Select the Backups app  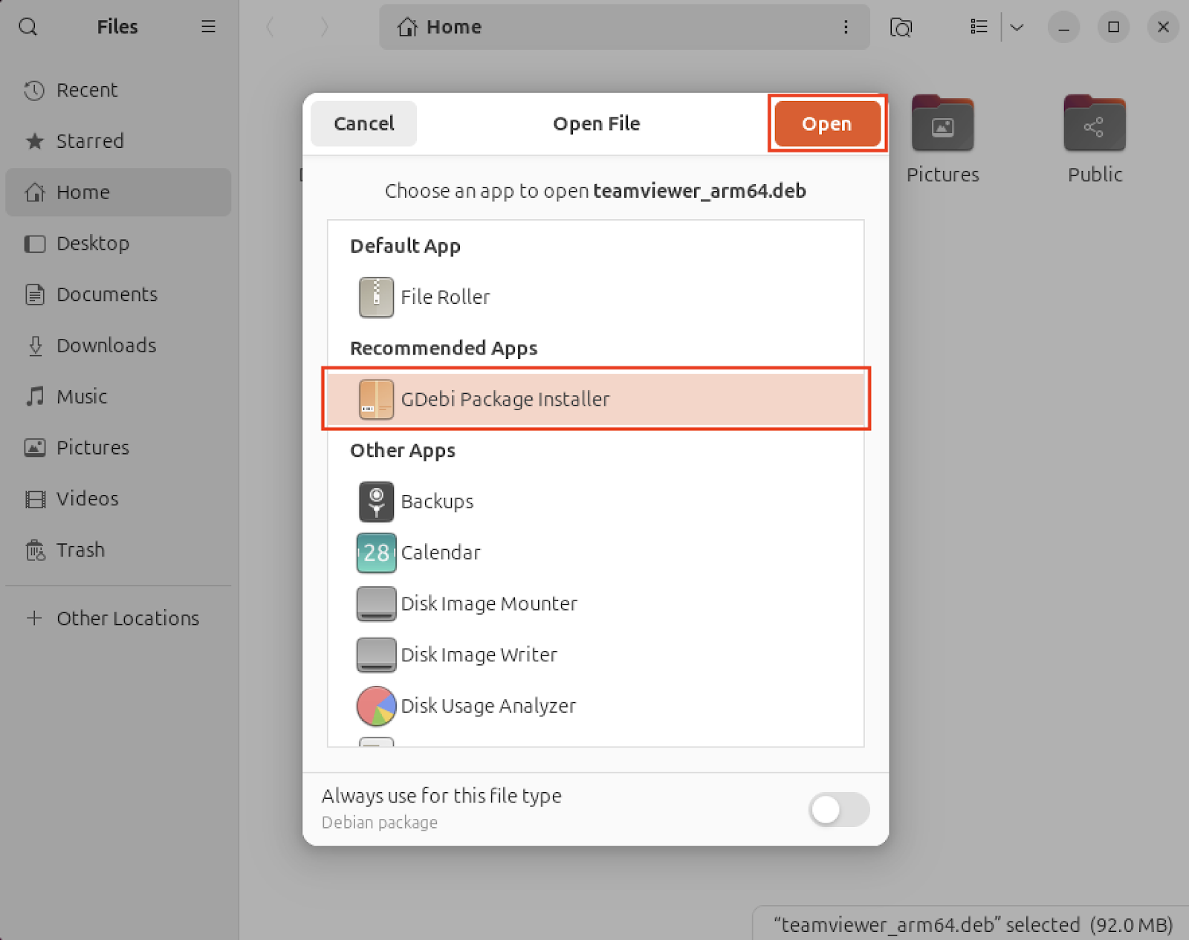(x=436, y=501)
